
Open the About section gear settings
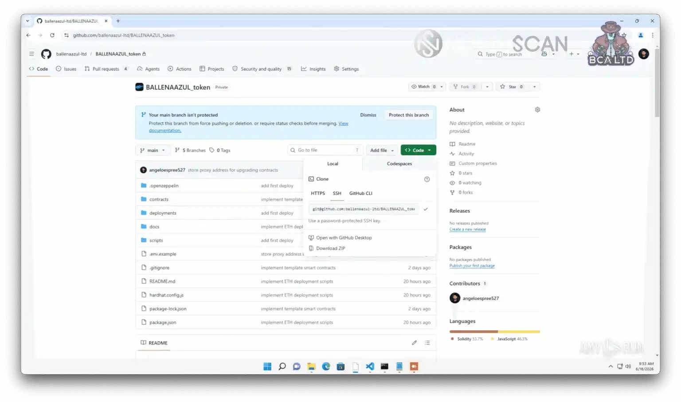click(537, 110)
